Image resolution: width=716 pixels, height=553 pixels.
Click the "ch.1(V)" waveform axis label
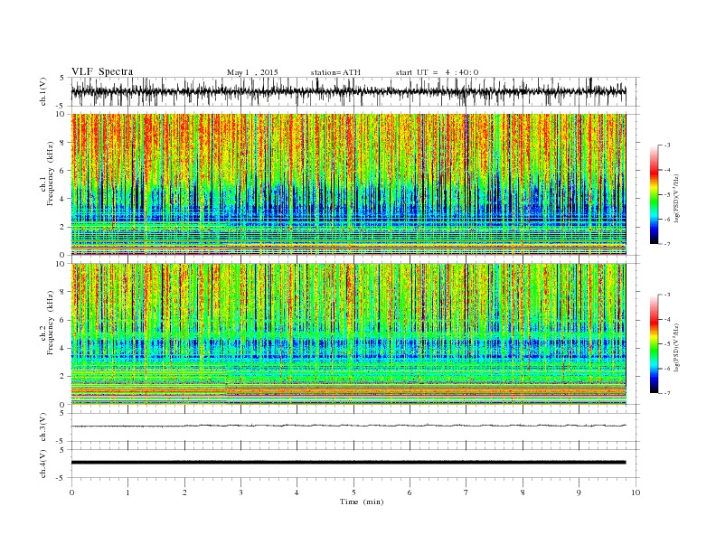click(43, 91)
